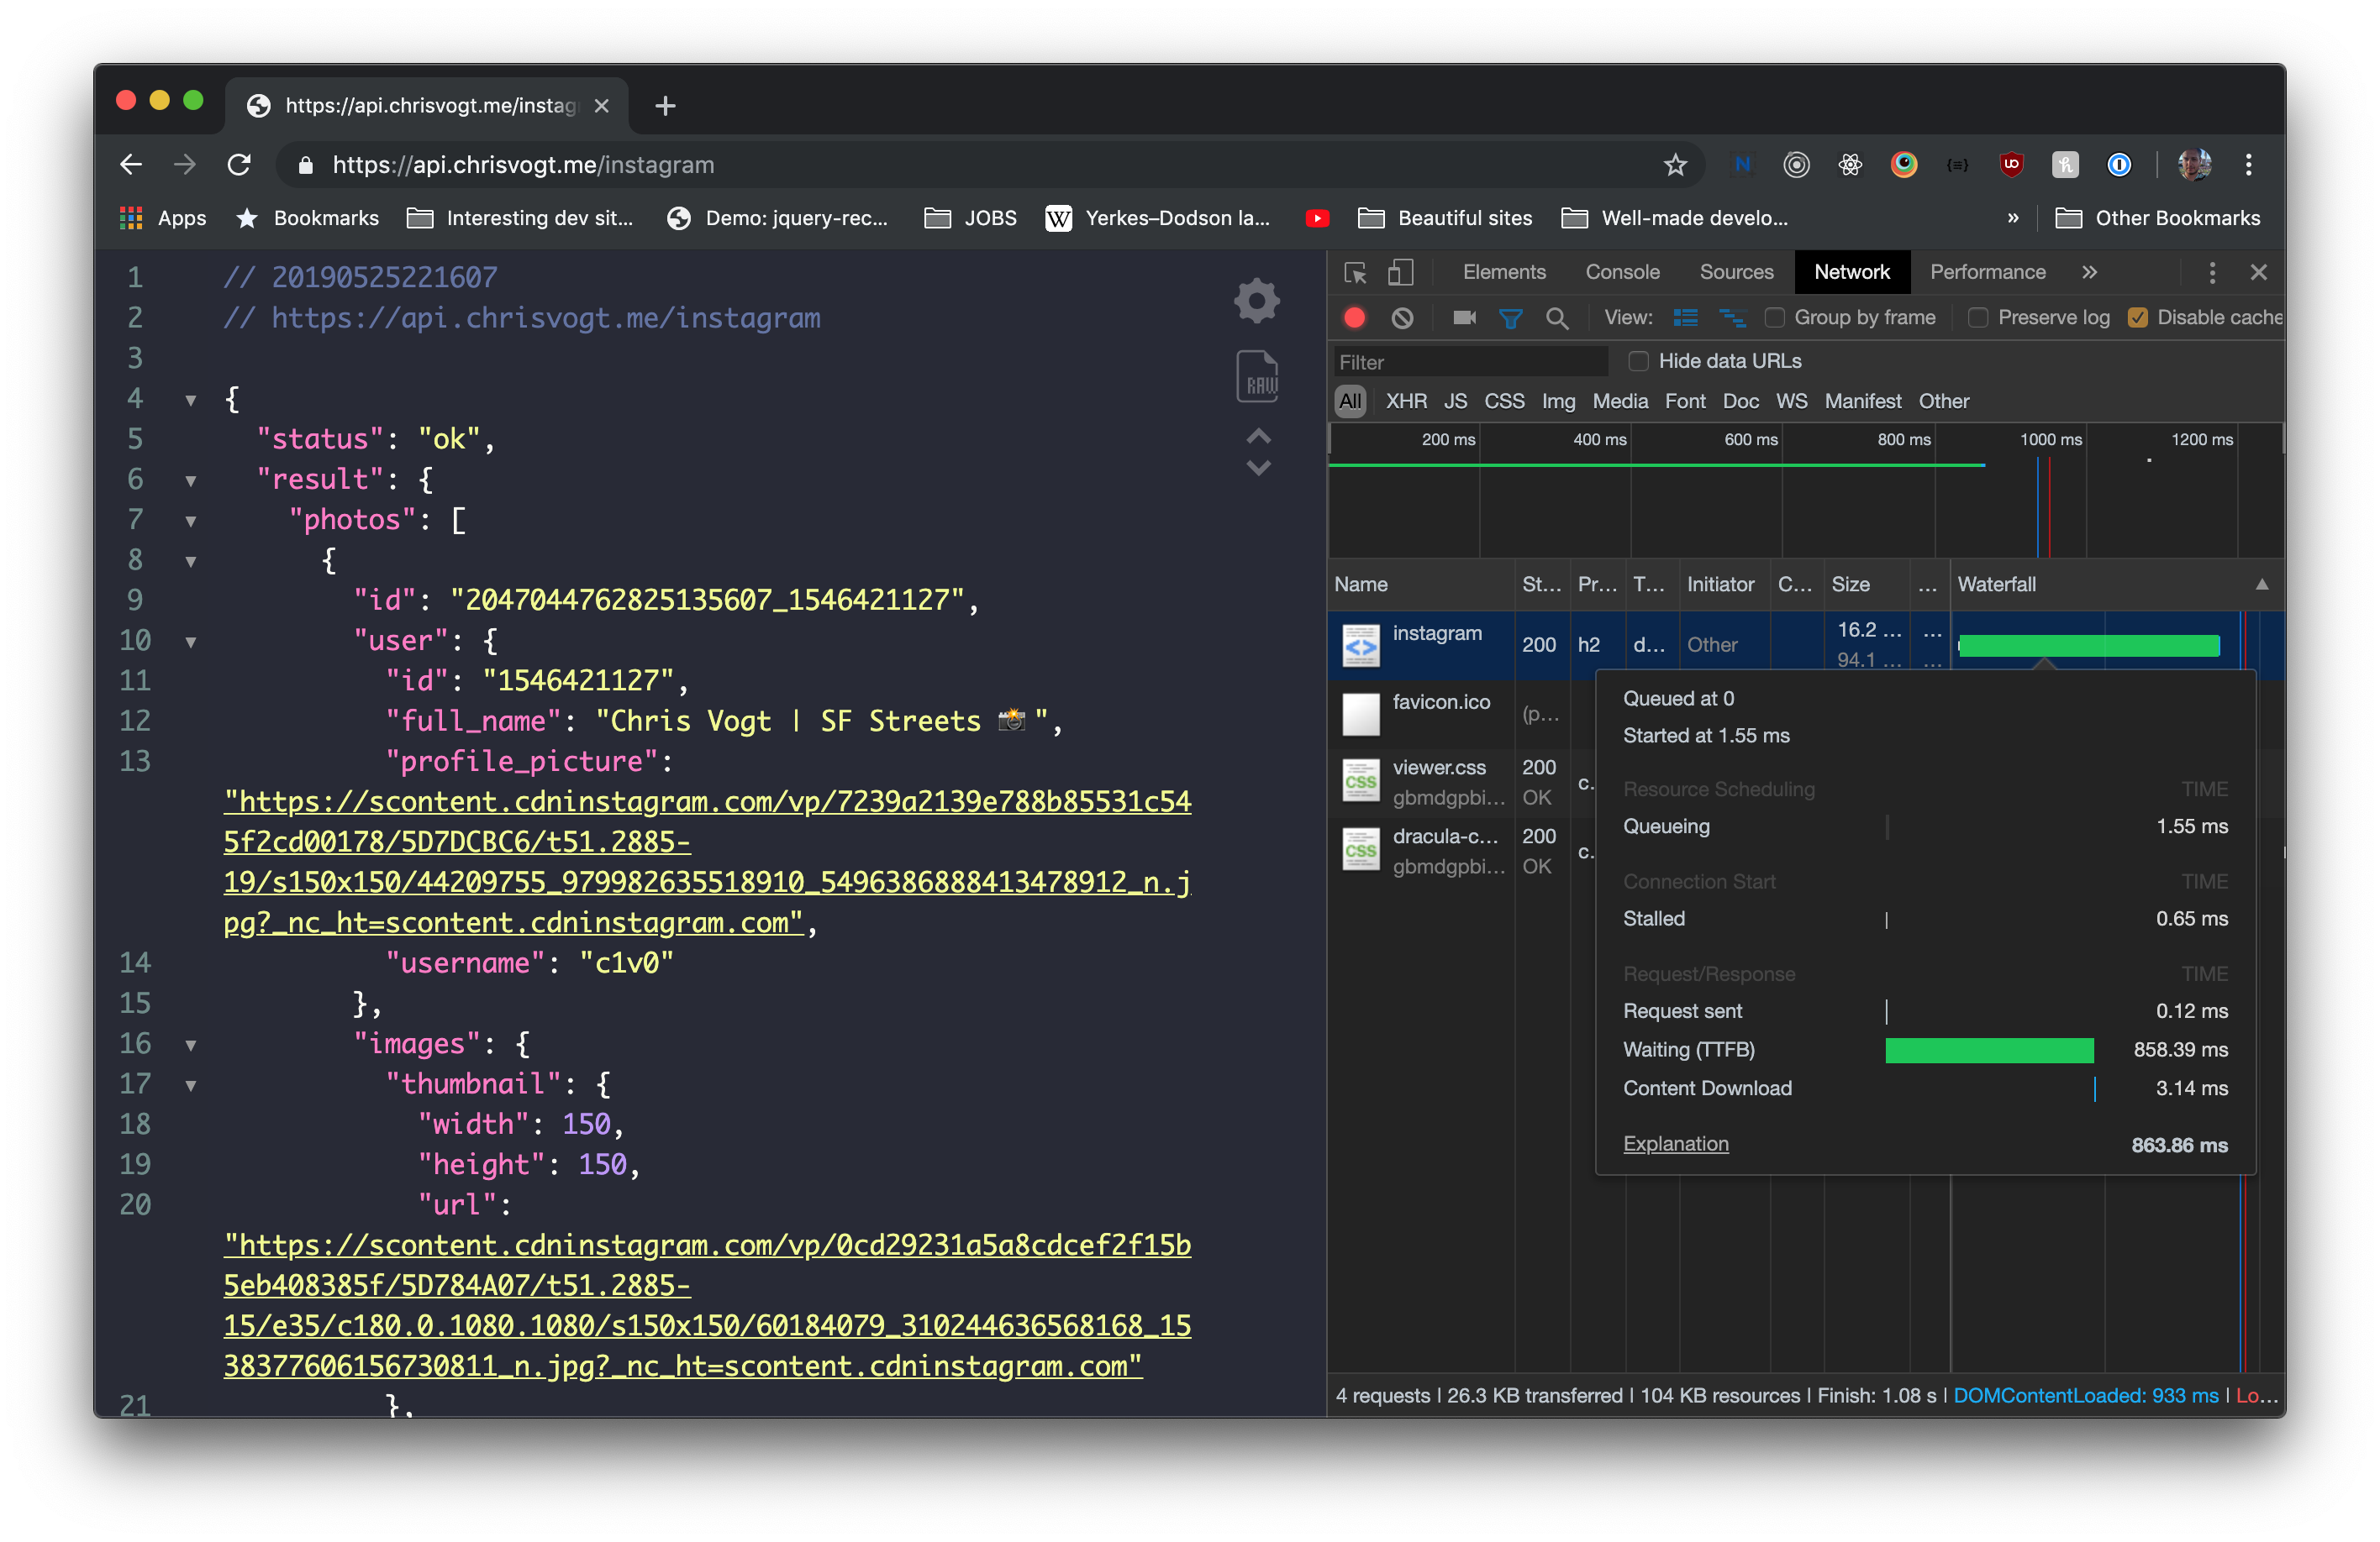Toggle the capture screenshots camera icon

pyautogui.click(x=1464, y=317)
